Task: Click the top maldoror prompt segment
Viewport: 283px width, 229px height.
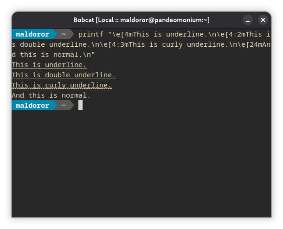Action: tap(32, 34)
